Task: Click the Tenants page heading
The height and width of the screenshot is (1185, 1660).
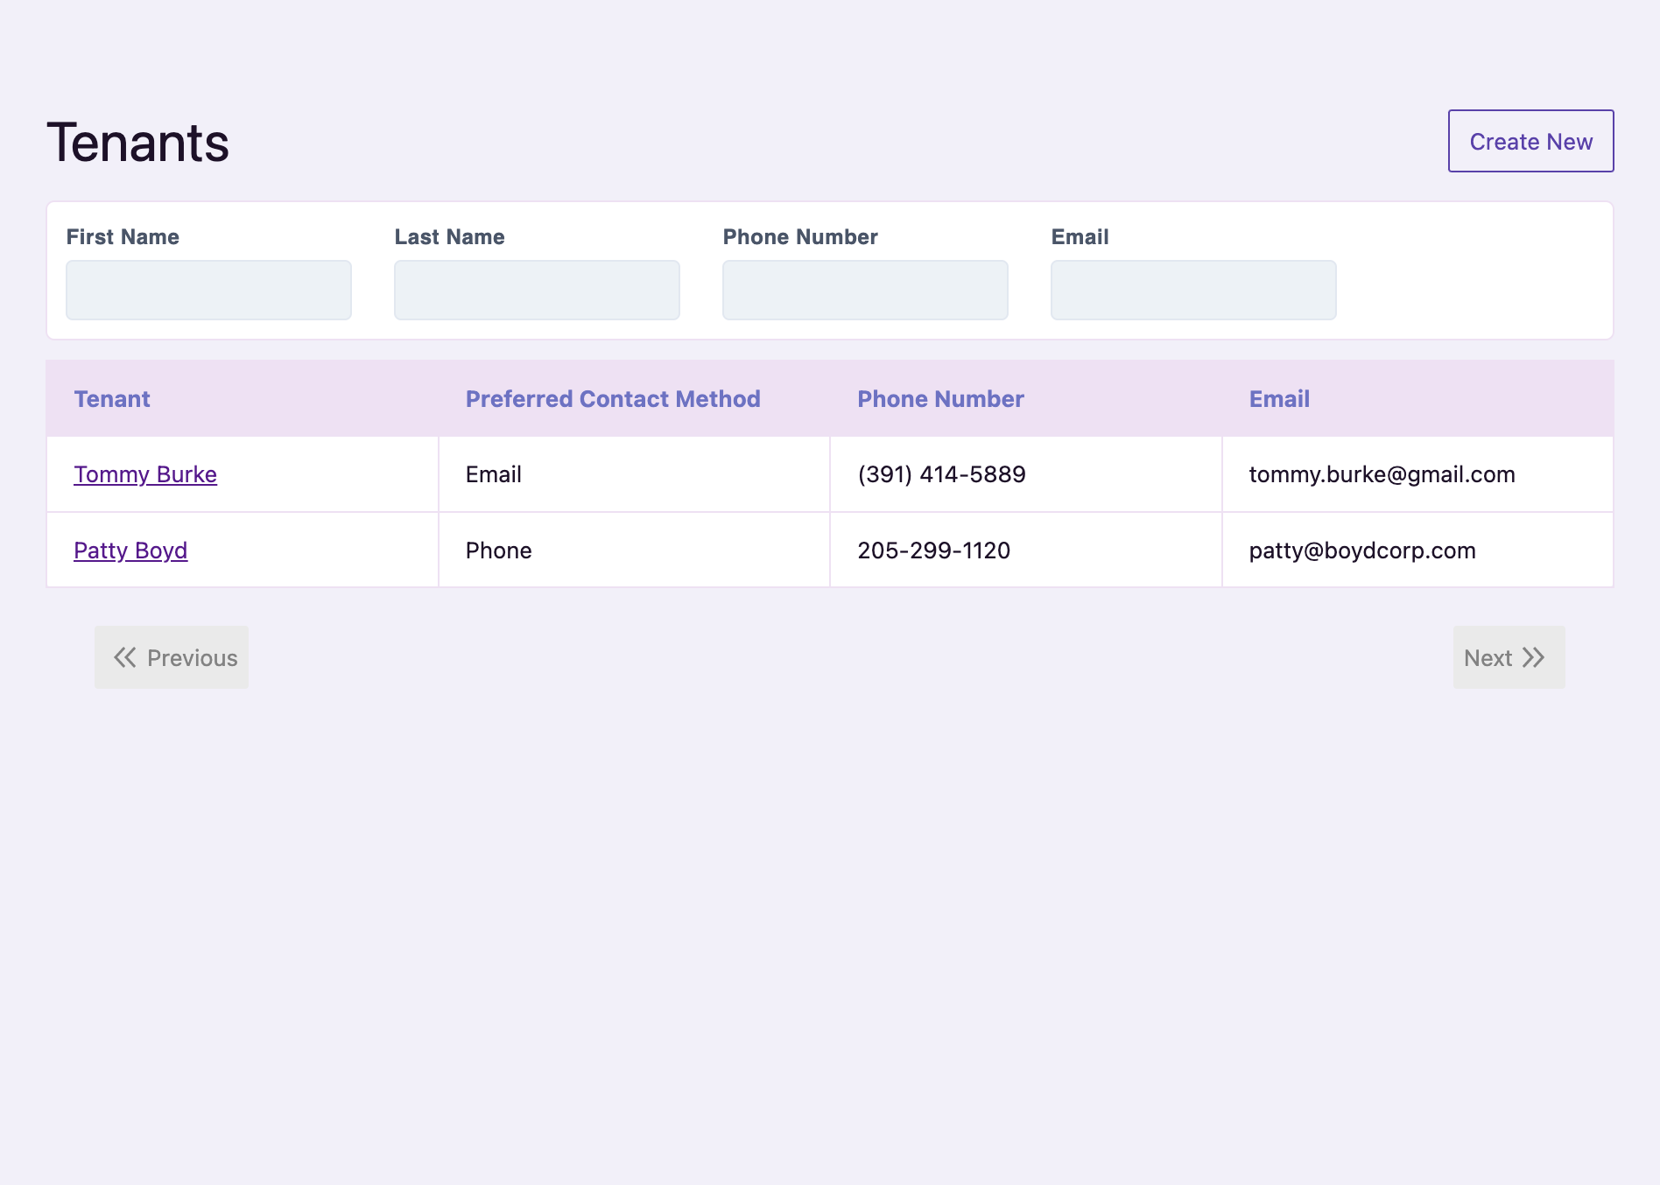Action: (x=137, y=141)
